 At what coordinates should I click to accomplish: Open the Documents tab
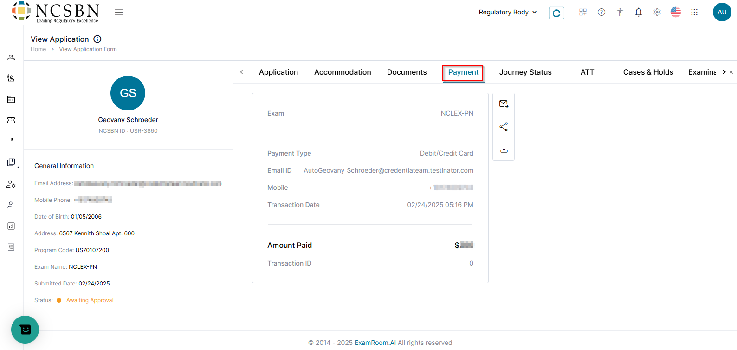tap(407, 72)
